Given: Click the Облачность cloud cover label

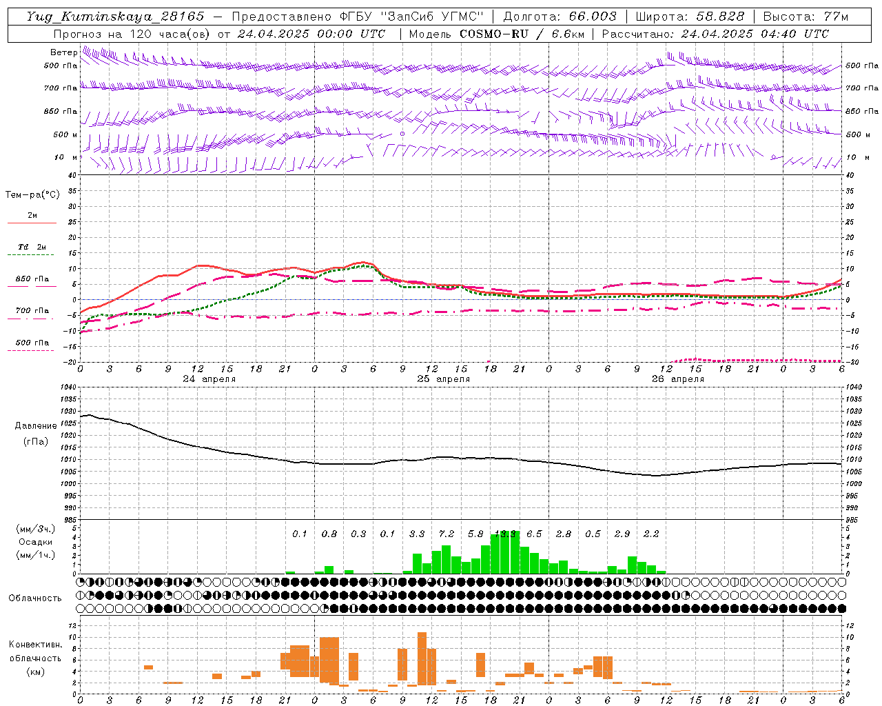Looking at the screenshot, I should (35, 598).
